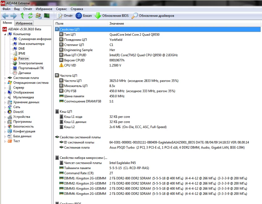Viewport: 262px width, 204px height.
Task: Expand the Хранение данных node arrow
Action: [5, 102]
